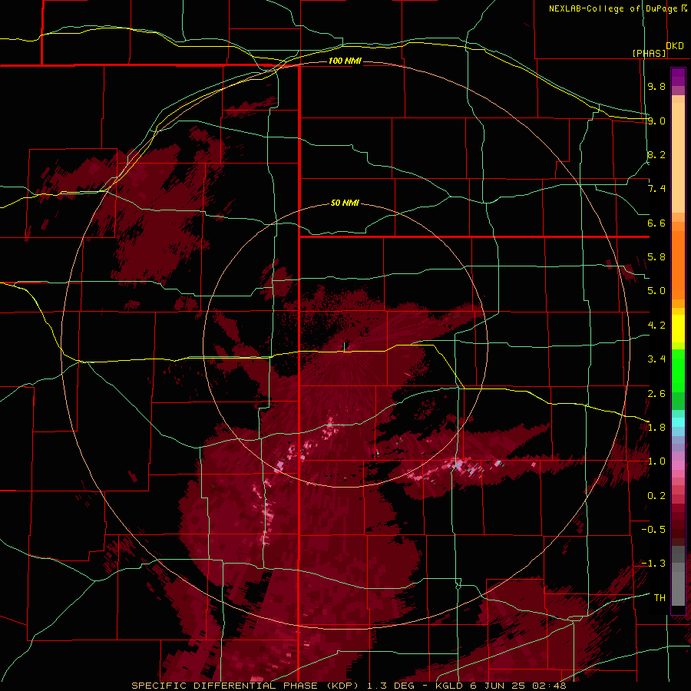Click the 5.8 scale value
Image resolution: width=691 pixels, height=691 pixels.
[656, 257]
